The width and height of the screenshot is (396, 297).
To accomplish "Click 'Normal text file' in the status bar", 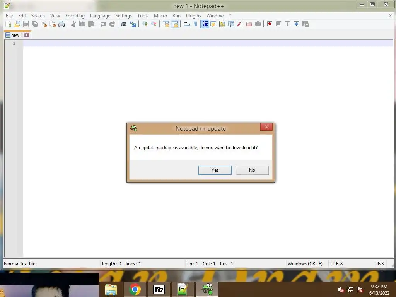I will click(x=20, y=264).
